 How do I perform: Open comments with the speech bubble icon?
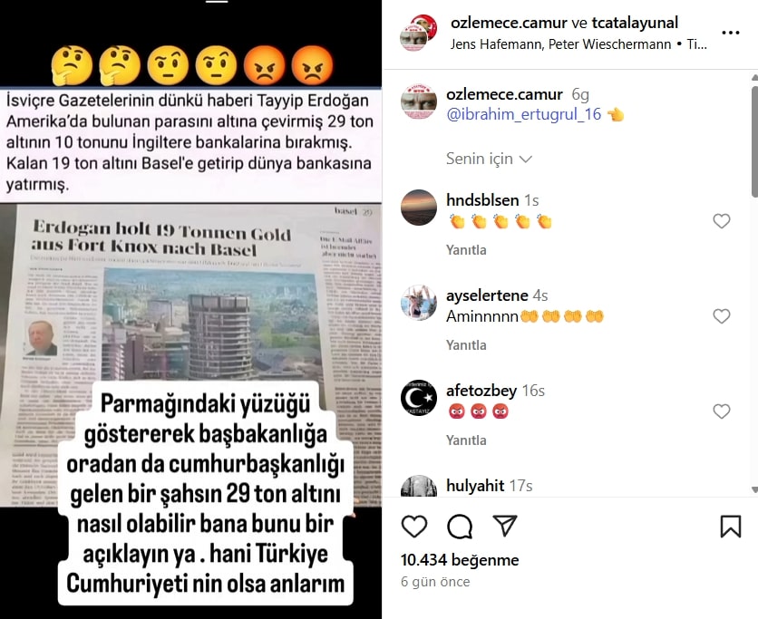[460, 527]
